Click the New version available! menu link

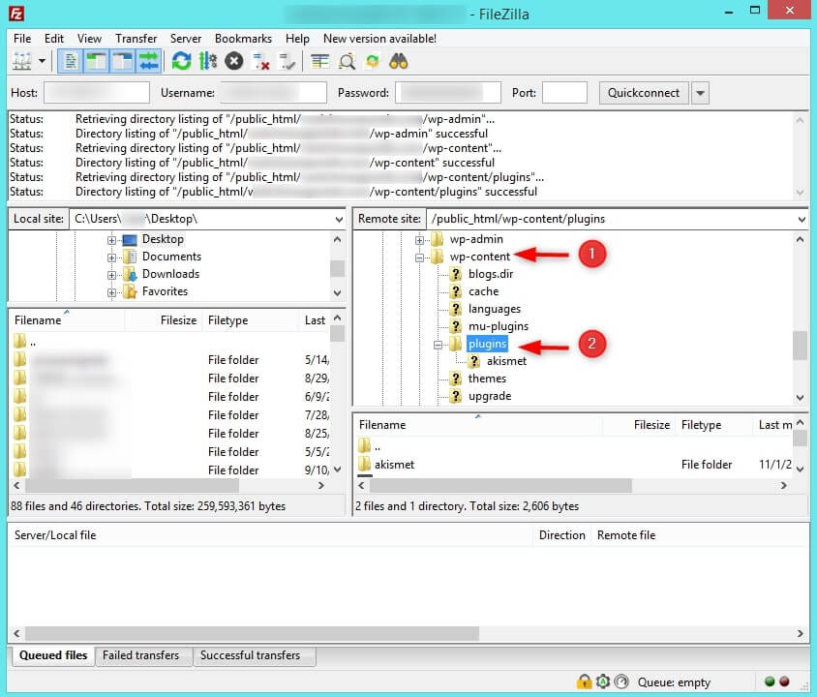coord(379,39)
